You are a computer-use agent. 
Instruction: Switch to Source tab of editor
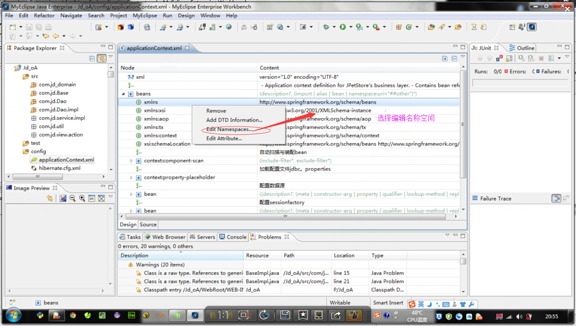[x=148, y=224]
